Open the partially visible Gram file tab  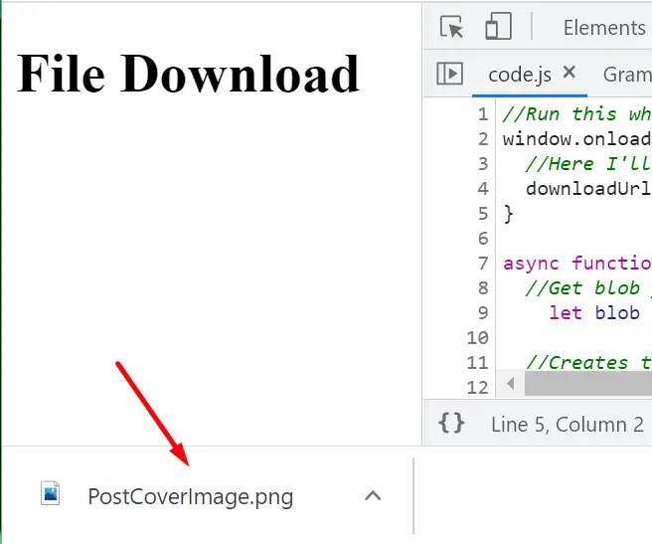pos(627,75)
